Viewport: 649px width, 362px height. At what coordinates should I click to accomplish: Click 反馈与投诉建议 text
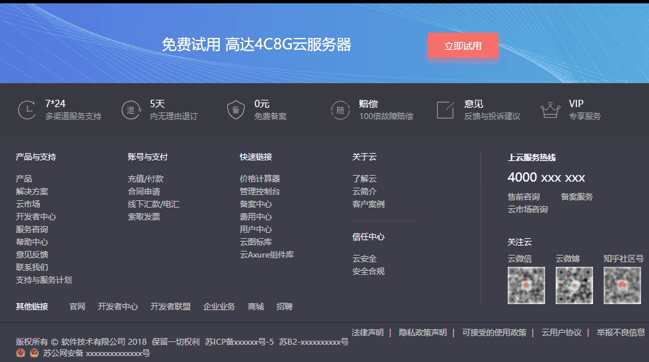tap(492, 116)
